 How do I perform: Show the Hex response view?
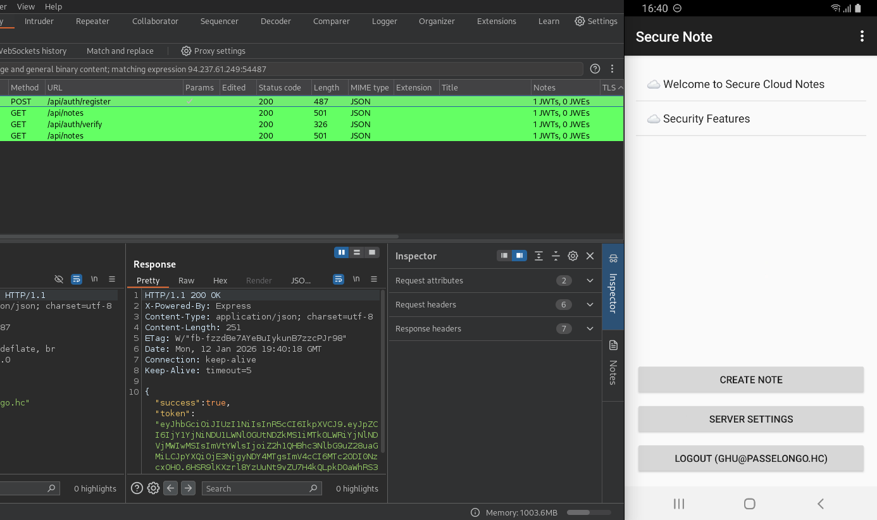point(220,280)
